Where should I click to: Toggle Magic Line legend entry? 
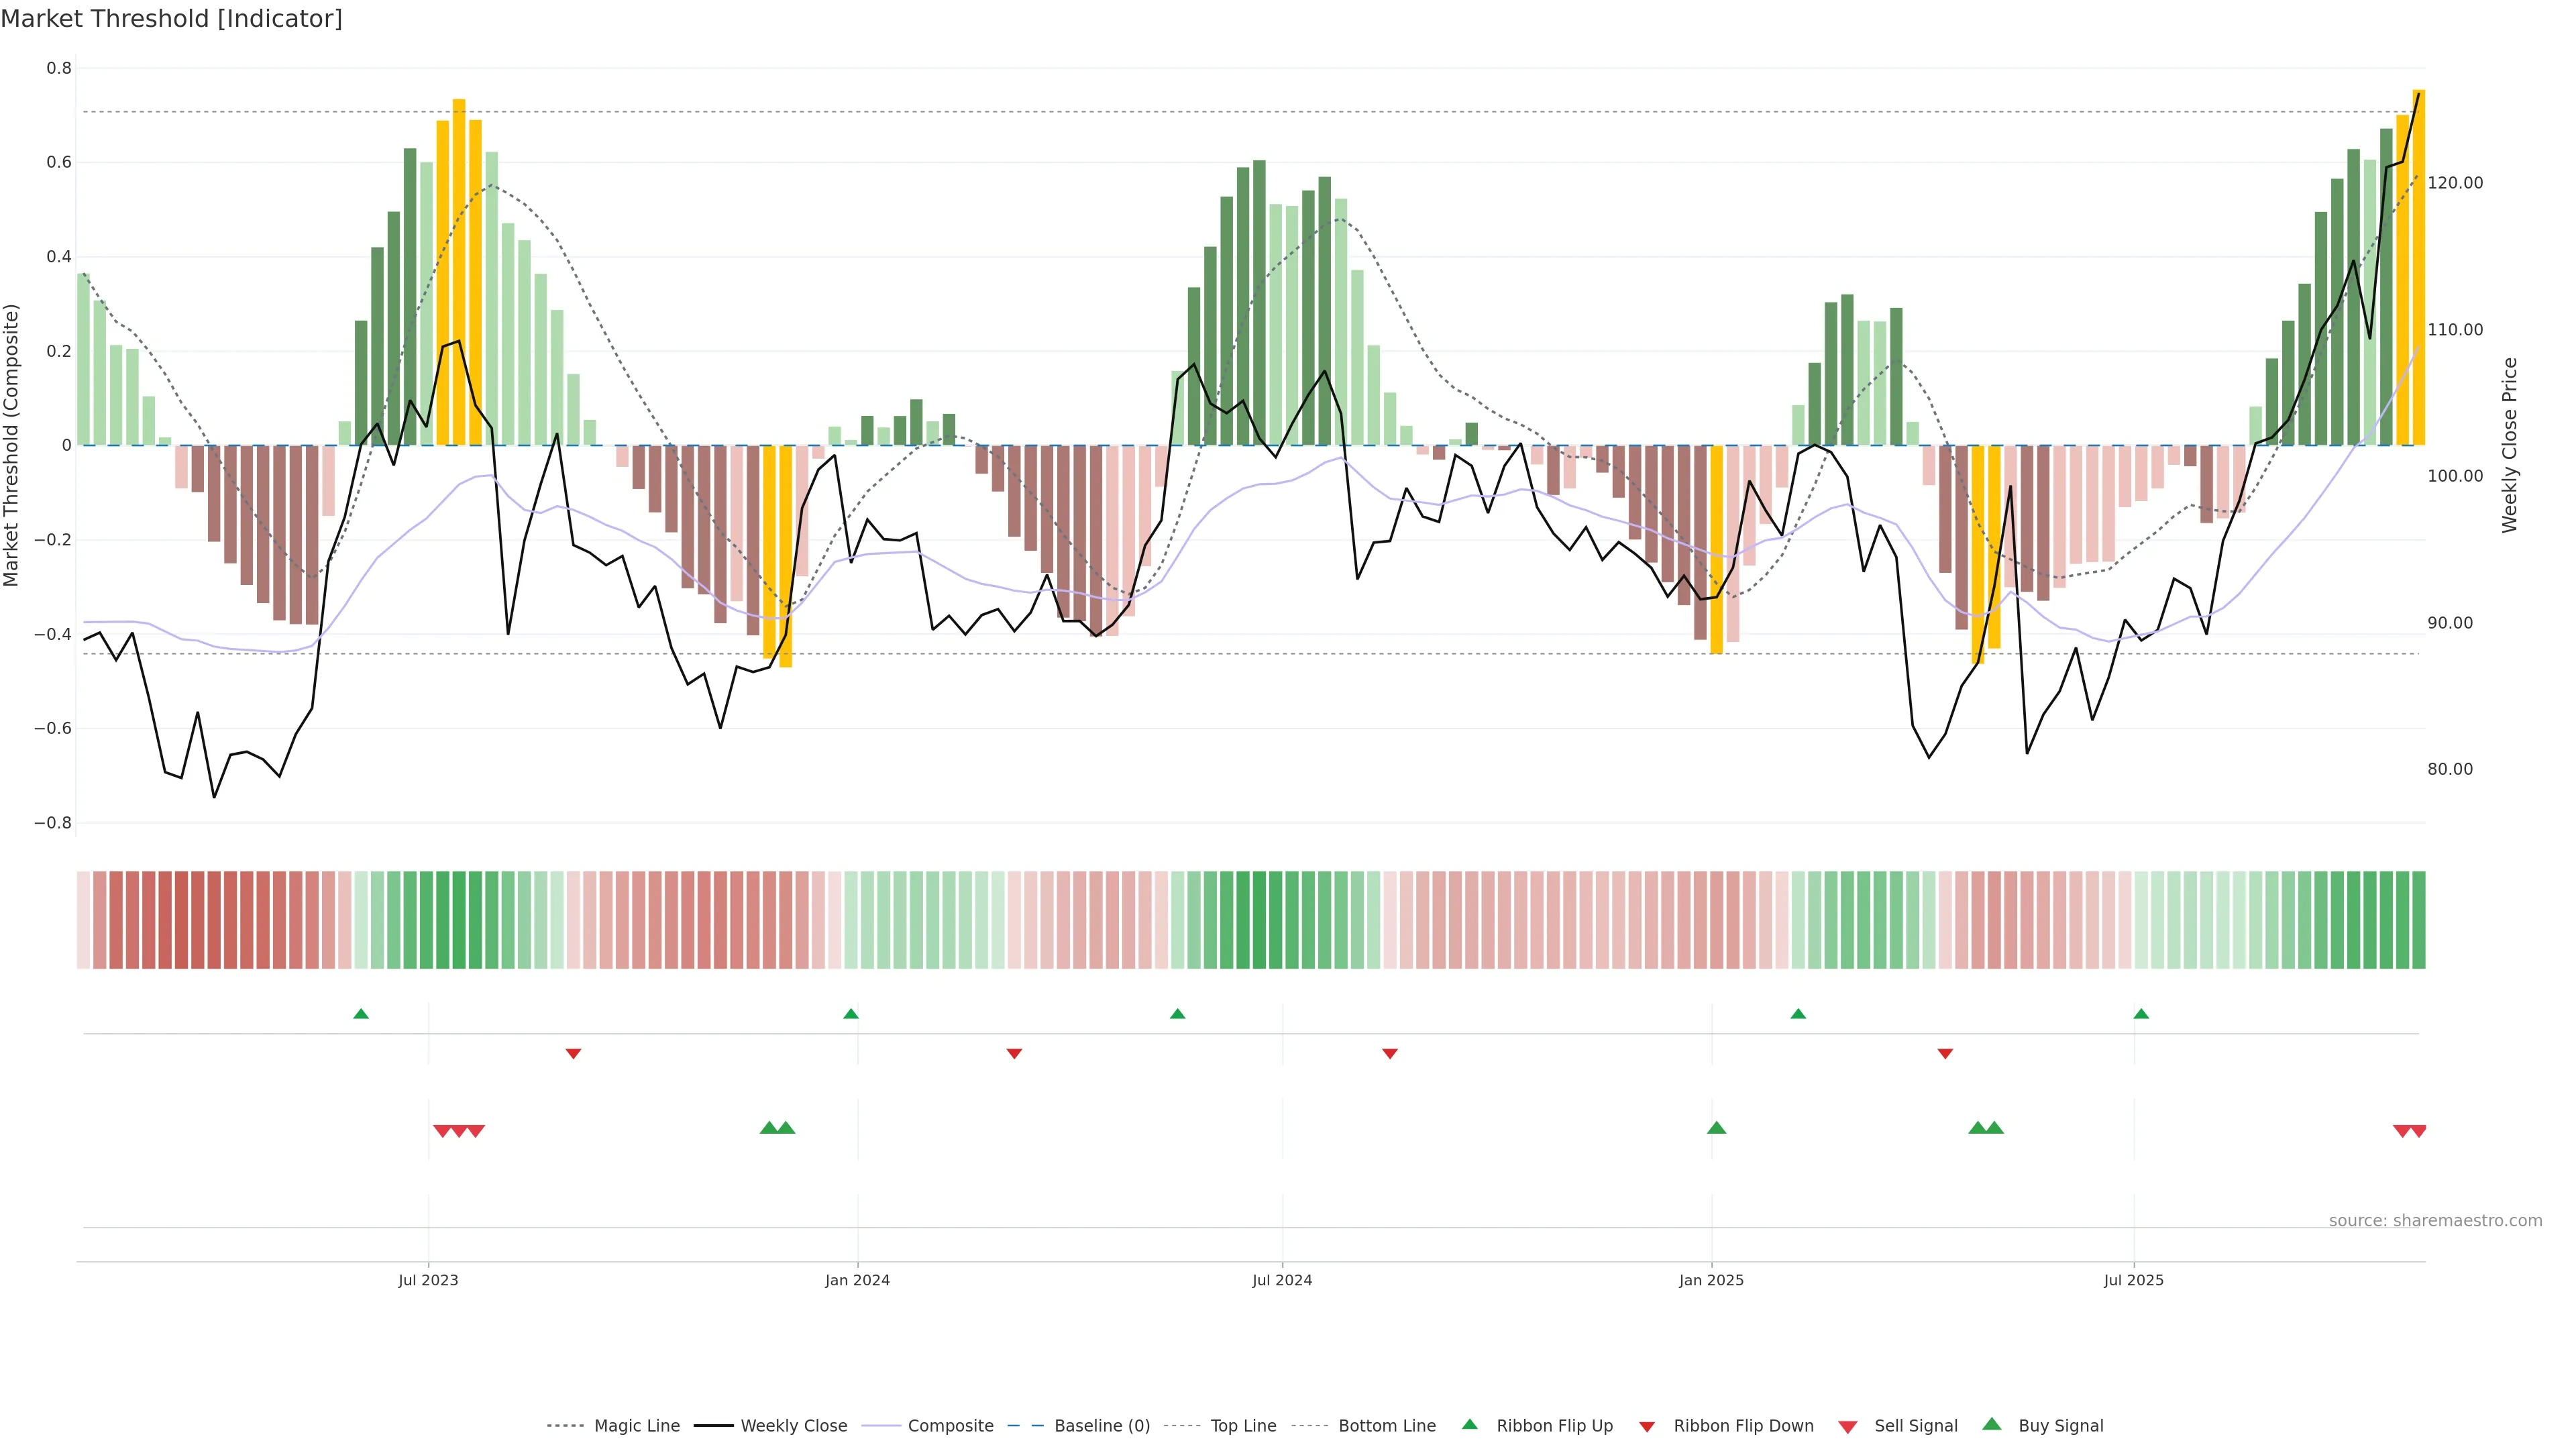click(x=636, y=1426)
